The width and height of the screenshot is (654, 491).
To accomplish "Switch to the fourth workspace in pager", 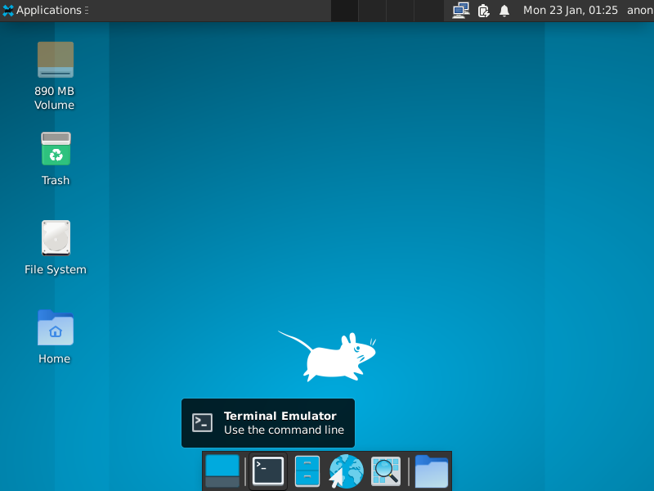I will pos(428,11).
